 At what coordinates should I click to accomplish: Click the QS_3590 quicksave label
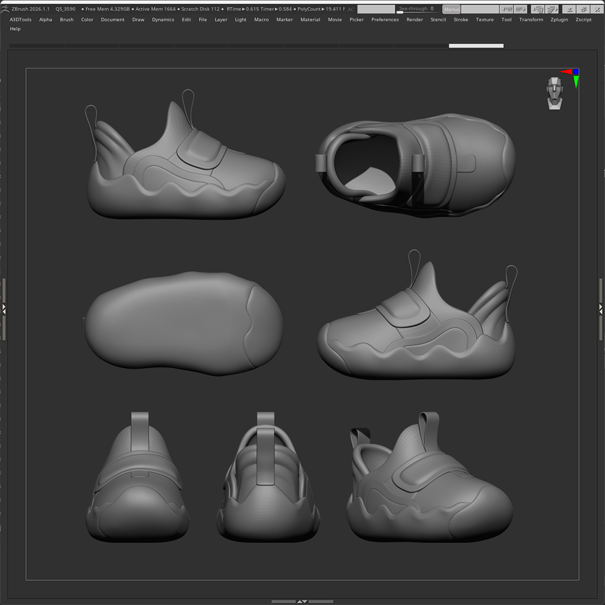(x=64, y=9)
